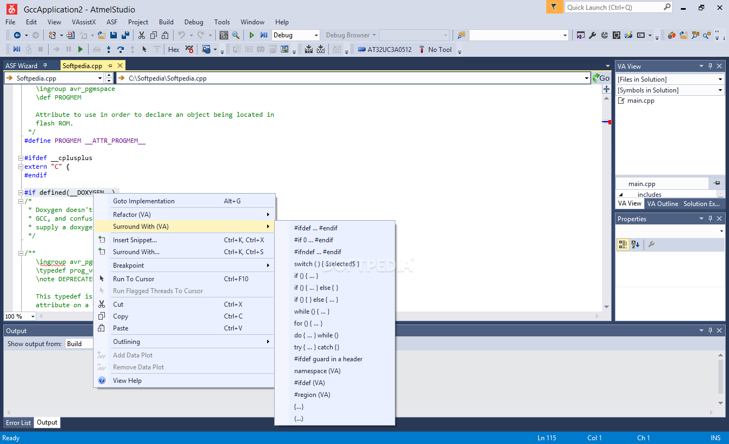Screen dimensions: 729x444
Task: Click the Cut scissors toolbar icon
Action: coord(142,35)
